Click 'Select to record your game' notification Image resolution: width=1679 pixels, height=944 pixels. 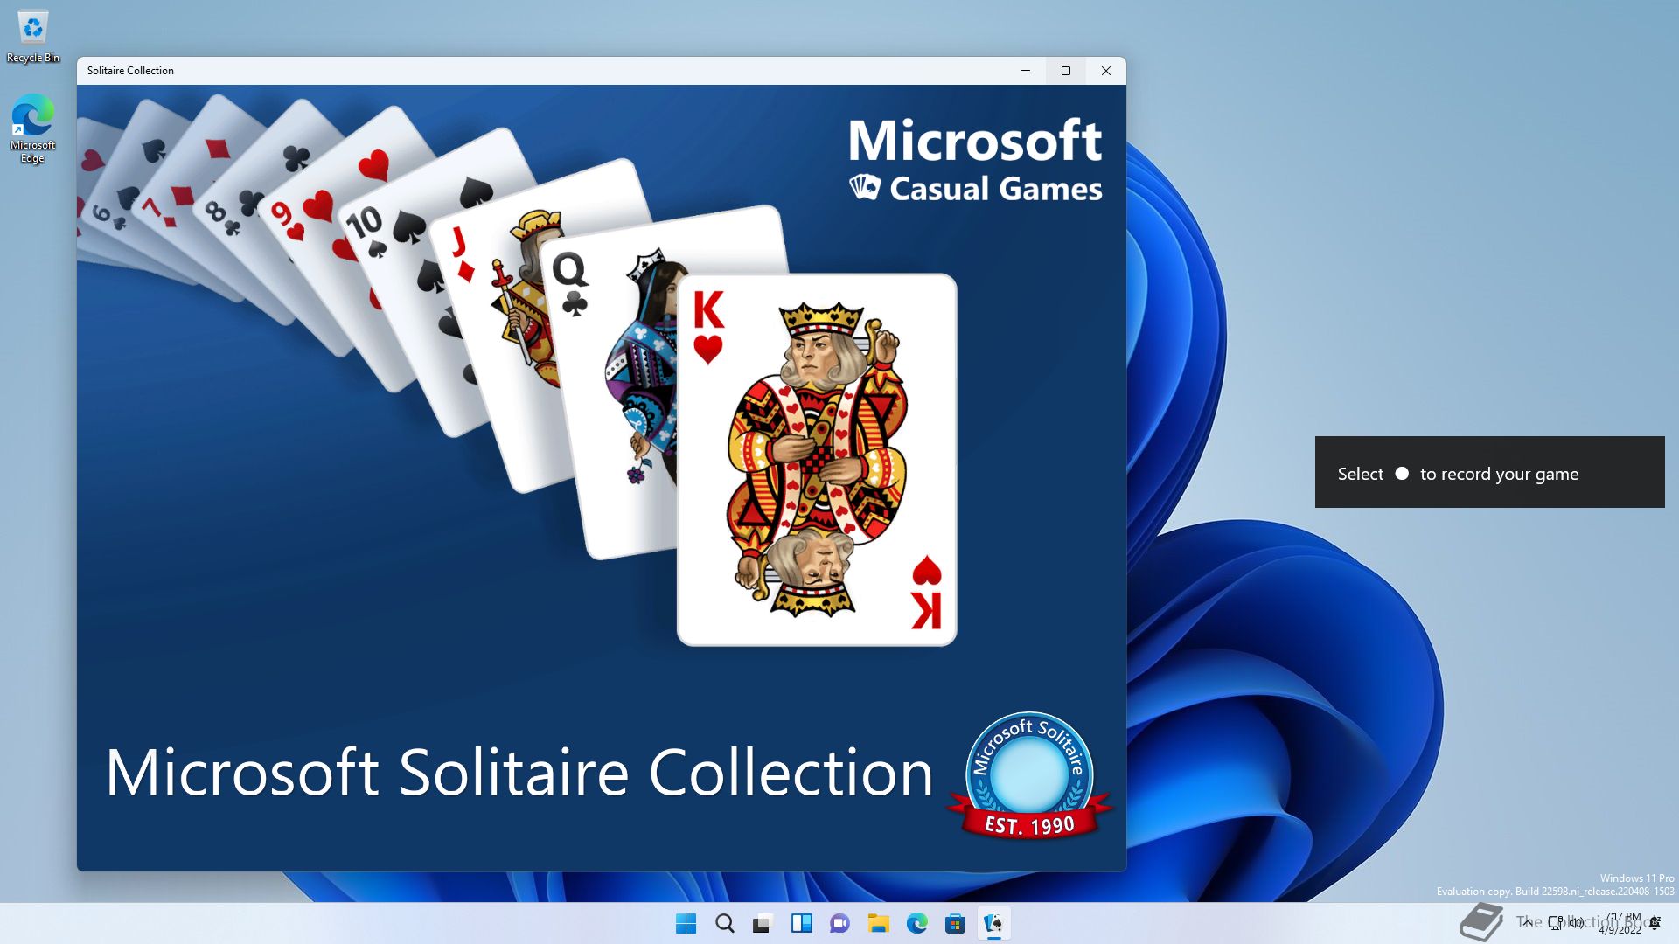pyautogui.click(x=1489, y=472)
